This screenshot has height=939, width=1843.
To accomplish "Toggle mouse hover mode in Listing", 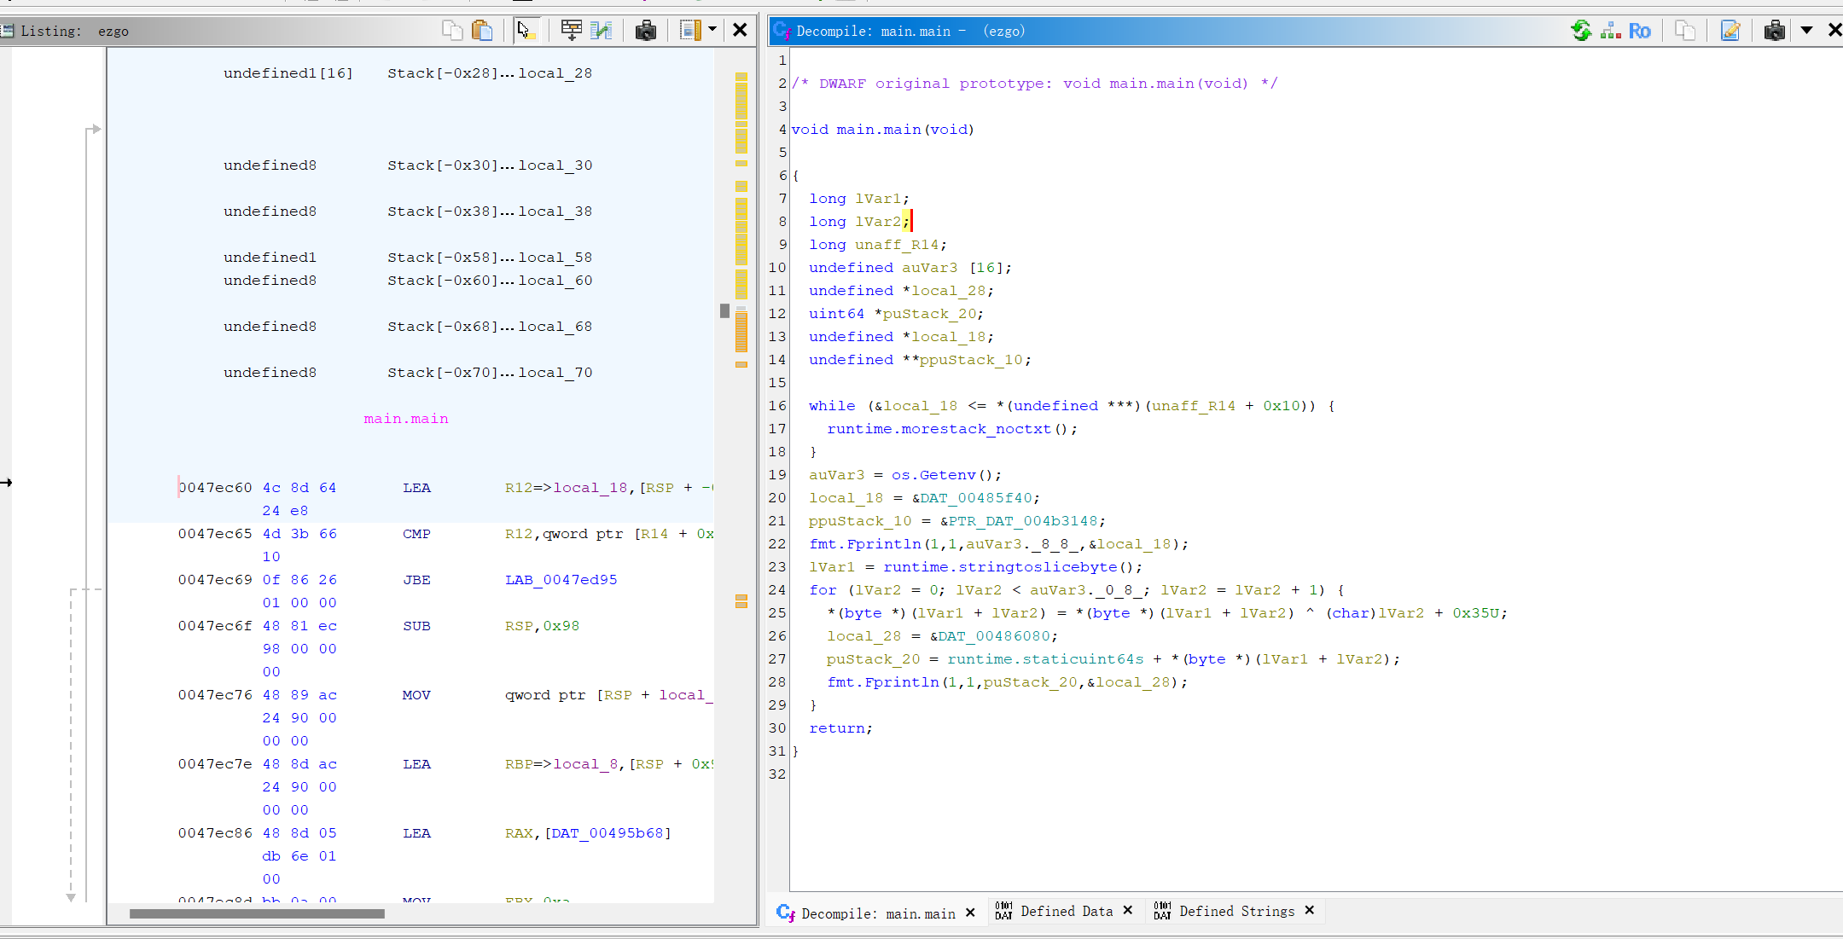I will coord(526,31).
